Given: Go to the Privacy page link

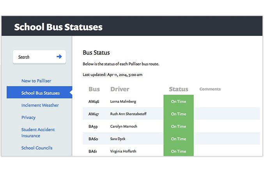Looking at the screenshot, I should pos(28,117).
